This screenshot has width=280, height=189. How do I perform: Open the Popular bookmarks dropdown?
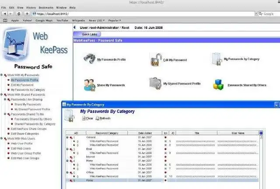click(115, 21)
